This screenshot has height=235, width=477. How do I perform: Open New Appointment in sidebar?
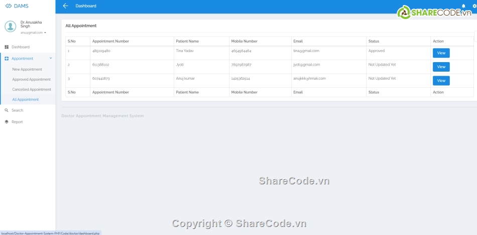(27, 70)
